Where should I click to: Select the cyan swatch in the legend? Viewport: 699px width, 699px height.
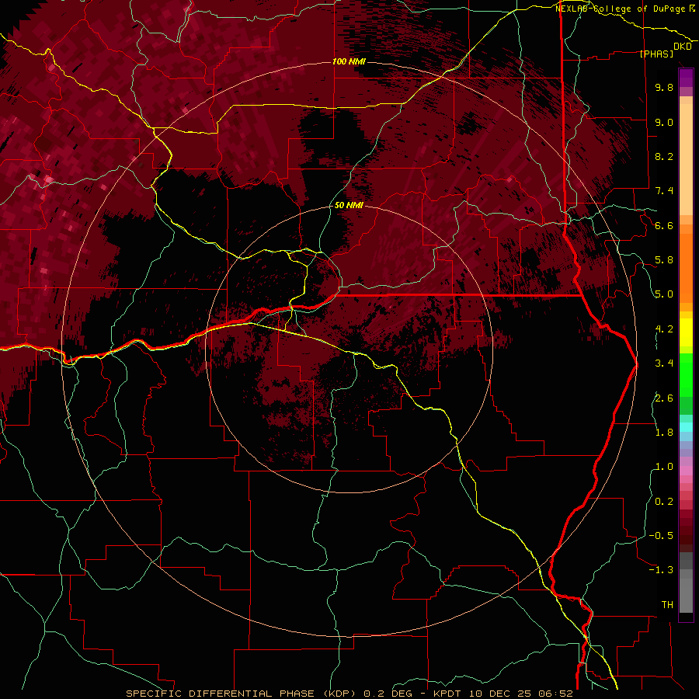(x=686, y=427)
